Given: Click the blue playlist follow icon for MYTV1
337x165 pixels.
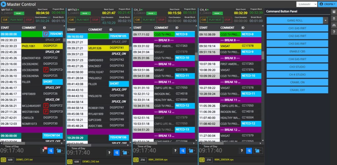Looking at the screenshot, I should 50,151.
